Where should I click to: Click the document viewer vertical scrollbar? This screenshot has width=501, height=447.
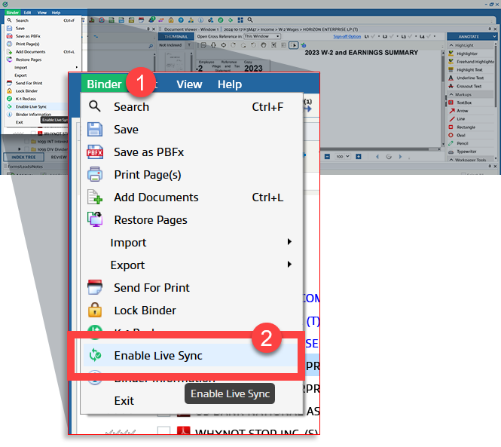[443, 97]
